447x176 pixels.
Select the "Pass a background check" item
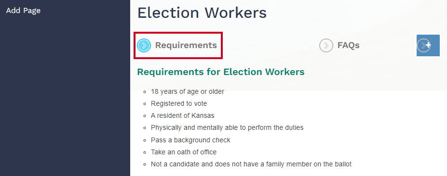coord(190,140)
